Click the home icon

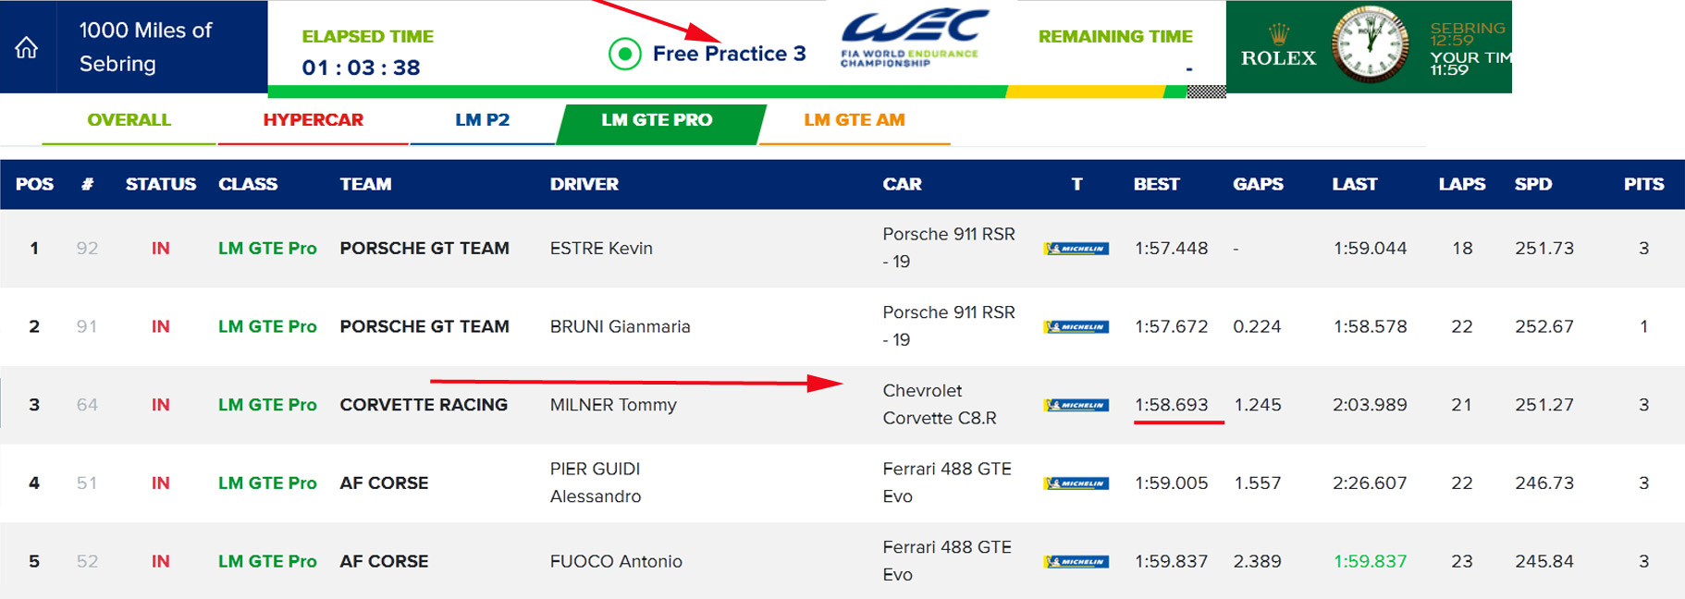pos(27,47)
